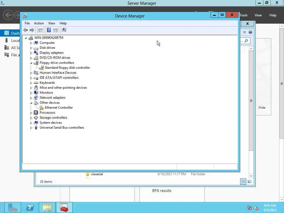Click the Forward arrow in Device Manager toolbar
The width and height of the screenshot is (284, 213).
[x=32, y=30]
